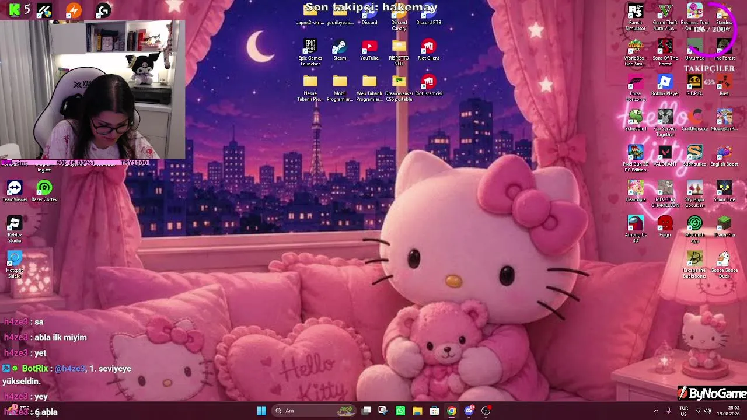
Task: Open the Car Service Together shortcut
Action: tap(665, 124)
